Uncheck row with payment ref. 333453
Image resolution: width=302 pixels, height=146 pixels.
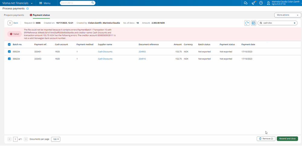tap(9, 59)
